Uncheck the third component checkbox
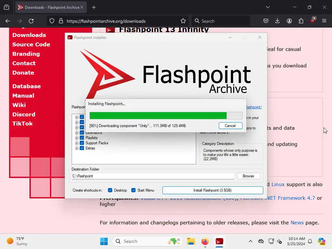Viewport: 332px width, 249px height. click(82, 127)
